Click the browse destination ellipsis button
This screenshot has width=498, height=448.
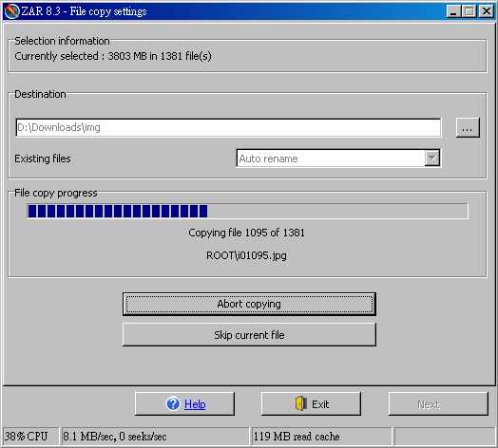(468, 127)
